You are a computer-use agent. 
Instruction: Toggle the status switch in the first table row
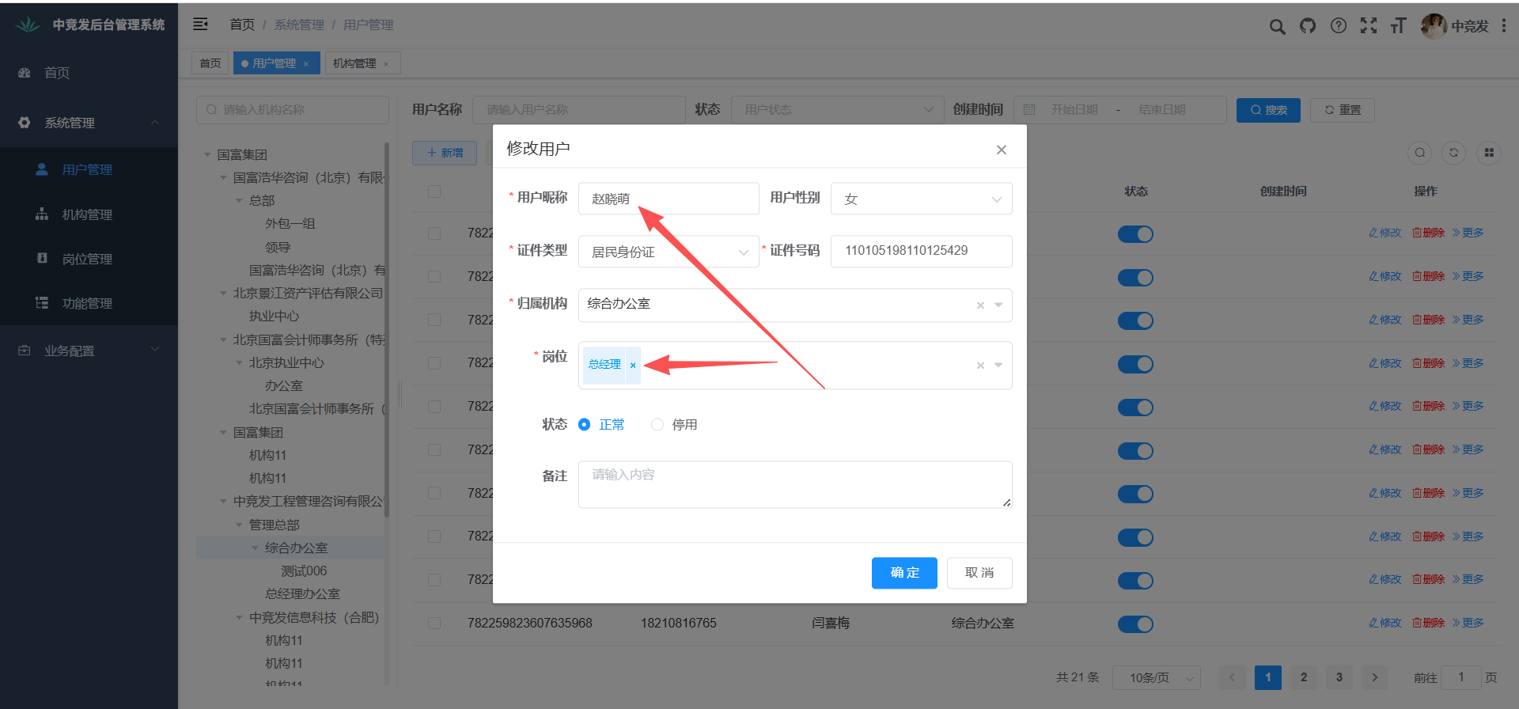(x=1135, y=234)
